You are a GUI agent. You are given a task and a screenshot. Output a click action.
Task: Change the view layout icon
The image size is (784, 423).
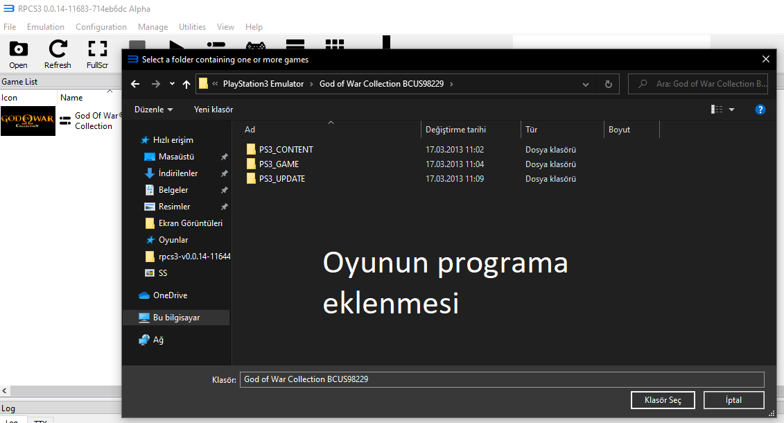(x=717, y=110)
